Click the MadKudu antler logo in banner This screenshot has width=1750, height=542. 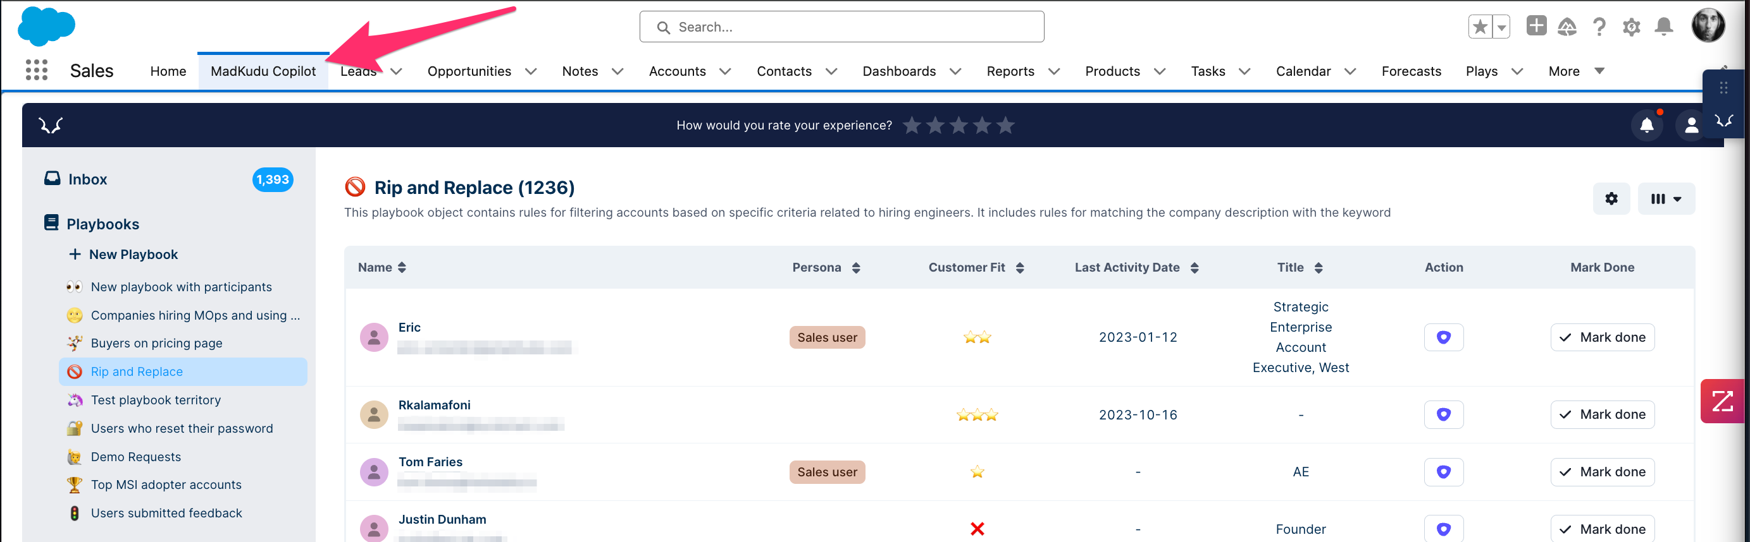51,125
